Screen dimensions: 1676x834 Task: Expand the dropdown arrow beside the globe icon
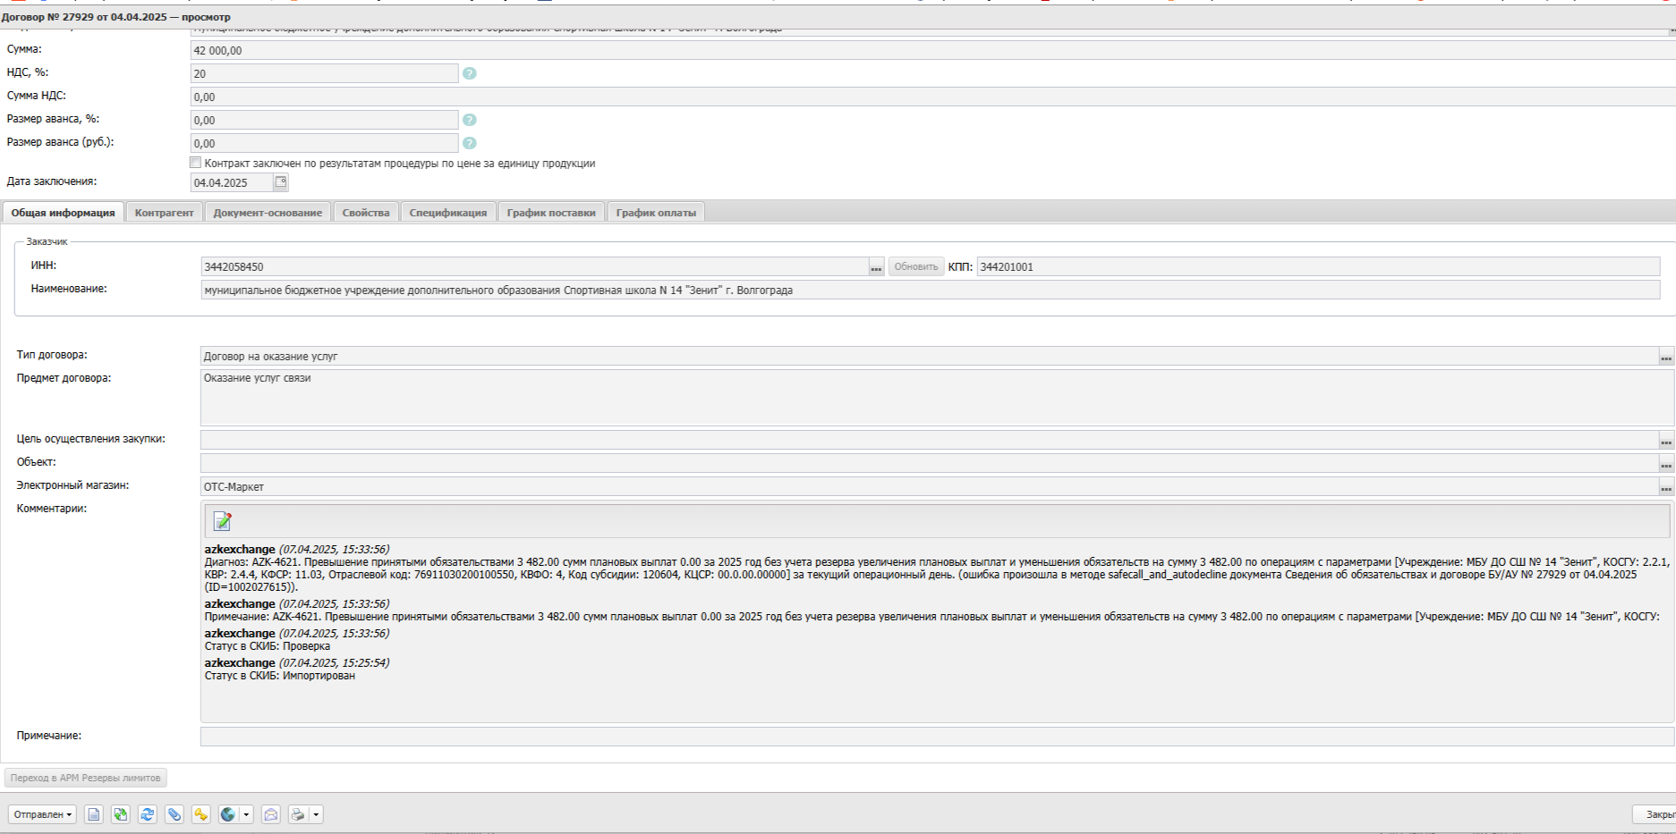point(247,814)
